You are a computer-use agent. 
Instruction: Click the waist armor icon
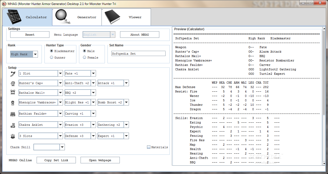click(13, 114)
